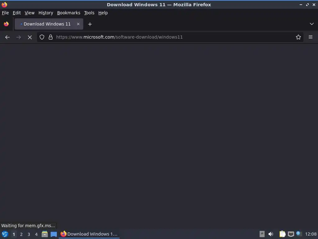Open Firefox View pinned icon
Screen dimensions: 318x239
point(6,24)
